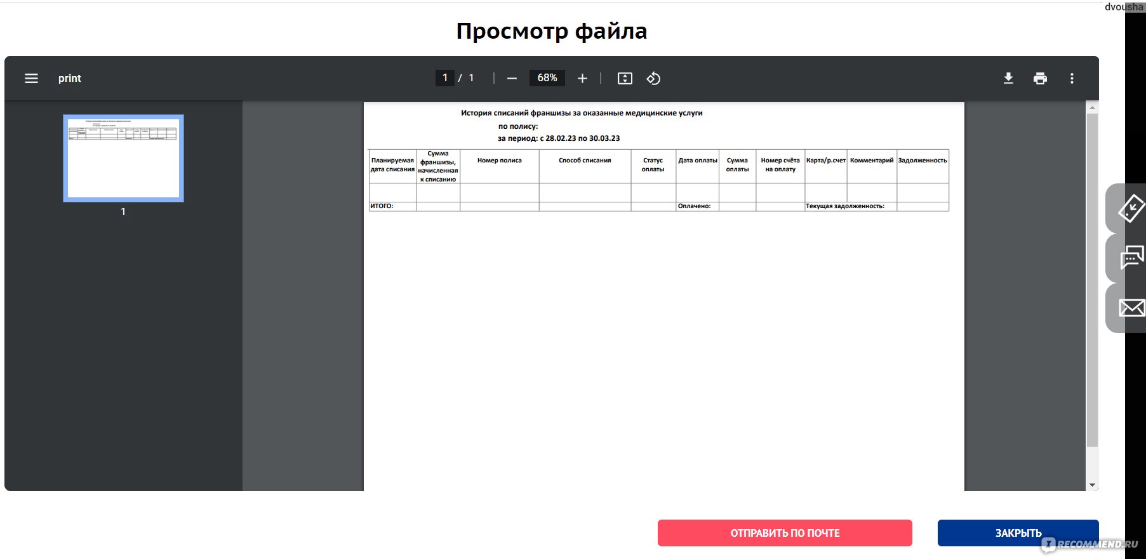Click the ЗАКРЫТЬ button
Screen dimensions: 1146x559
tap(1018, 533)
